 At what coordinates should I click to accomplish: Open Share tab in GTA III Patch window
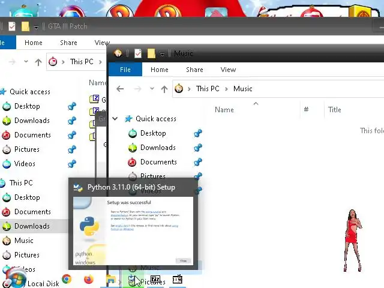68,43
